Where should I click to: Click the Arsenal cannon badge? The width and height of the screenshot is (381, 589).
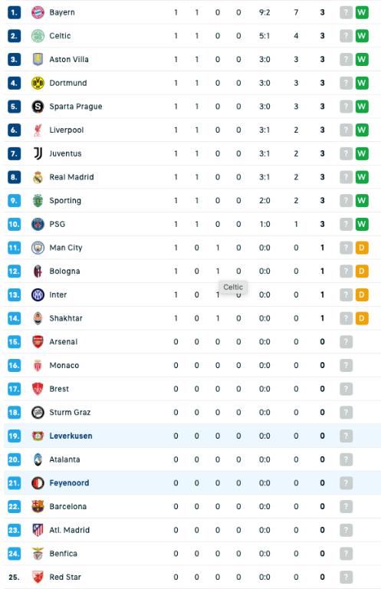[x=38, y=342]
